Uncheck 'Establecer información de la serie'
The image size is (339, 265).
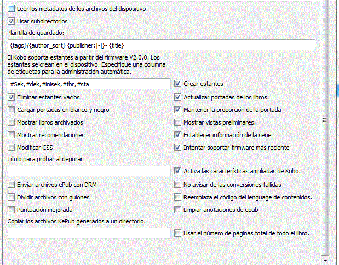[178, 134]
